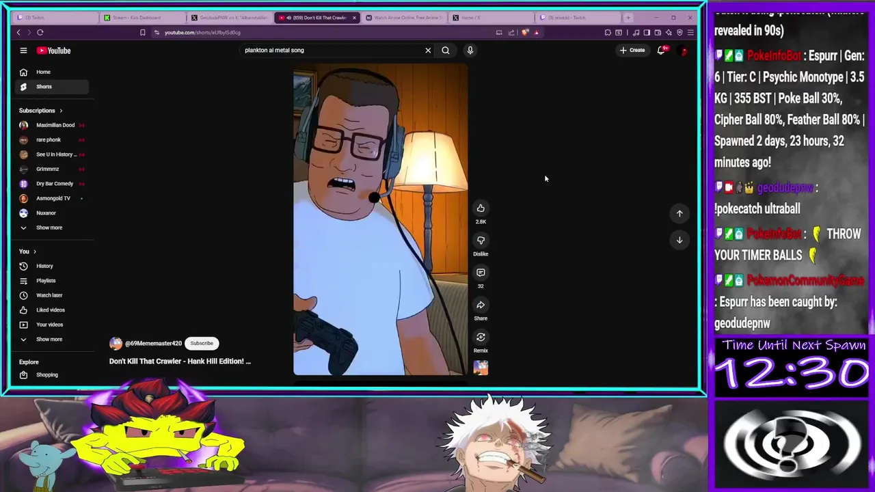Select Shorts in the sidebar
The image size is (875, 492).
point(51,87)
